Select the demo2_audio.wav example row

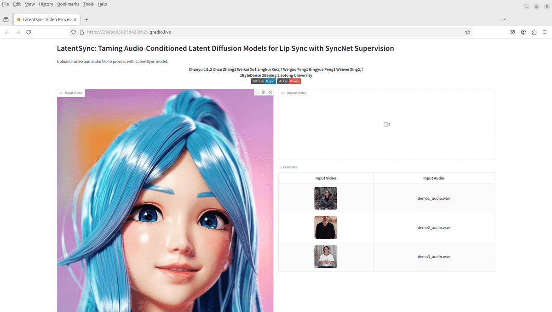(x=433, y=227)
